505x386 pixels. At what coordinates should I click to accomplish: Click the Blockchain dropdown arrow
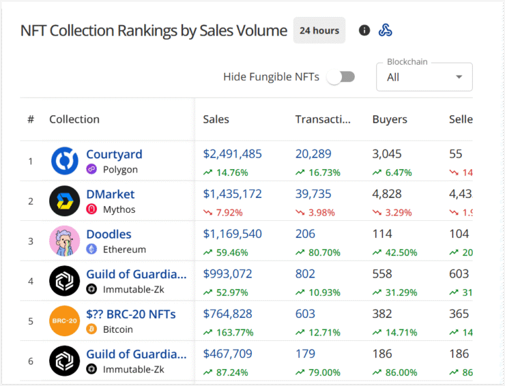coord(459,77)
